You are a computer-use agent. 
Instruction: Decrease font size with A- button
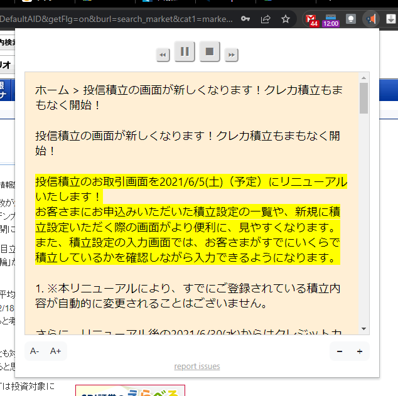35,351
